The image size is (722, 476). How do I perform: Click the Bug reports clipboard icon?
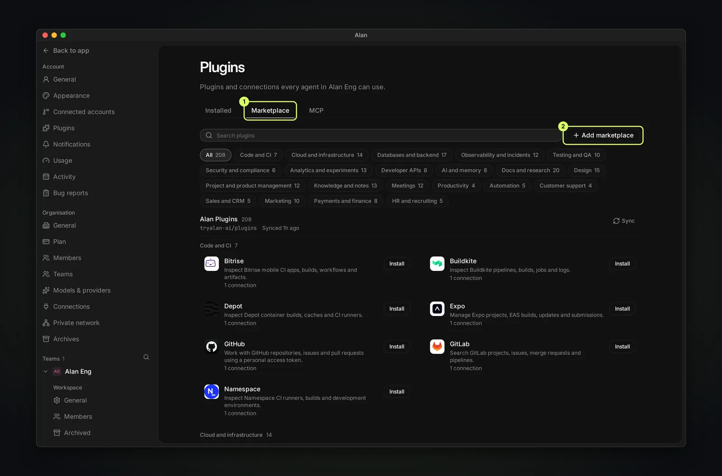[x=46, y=193]
